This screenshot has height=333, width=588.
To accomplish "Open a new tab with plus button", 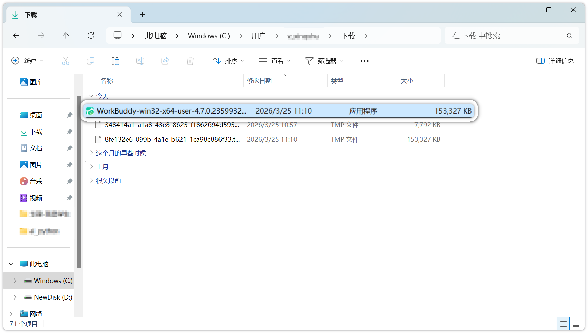I will (x=142, y=14).
